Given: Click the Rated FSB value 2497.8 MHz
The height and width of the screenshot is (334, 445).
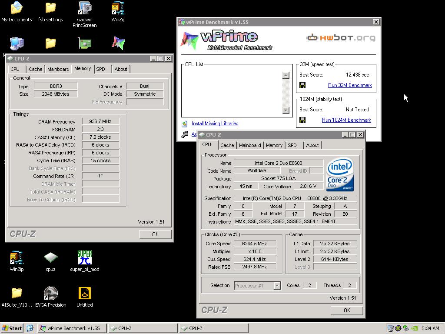Looking at the screenshot, I should point(255,267).
